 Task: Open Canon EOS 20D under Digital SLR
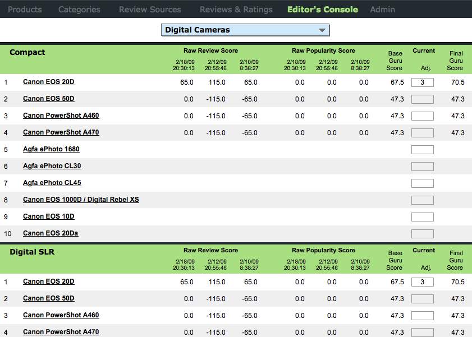coord(48,281)
